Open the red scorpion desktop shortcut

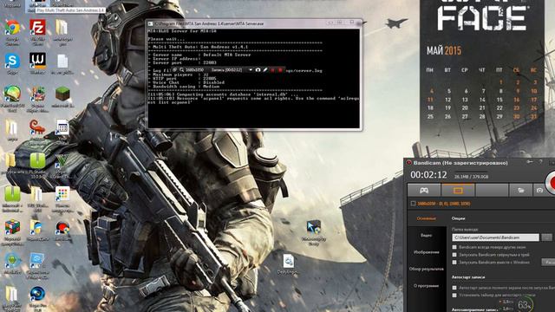[x=37, y=127]
